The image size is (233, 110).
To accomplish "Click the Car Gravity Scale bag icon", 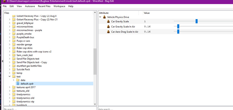I will click(x=108, y=21).
